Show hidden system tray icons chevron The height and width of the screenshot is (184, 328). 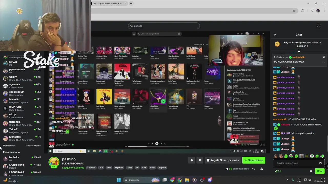pyautogui.click(x=287, y=180)
